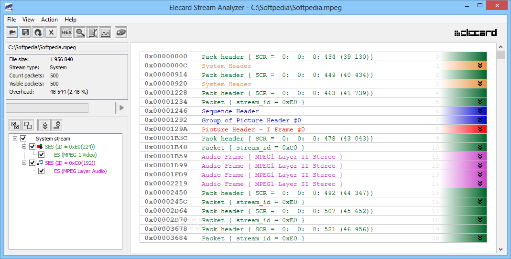Click the file path field C:\Softpedia\Softpedia.mpeg
Image resolution: width=511 pixels, height=259 pixels.
[67, 48]
